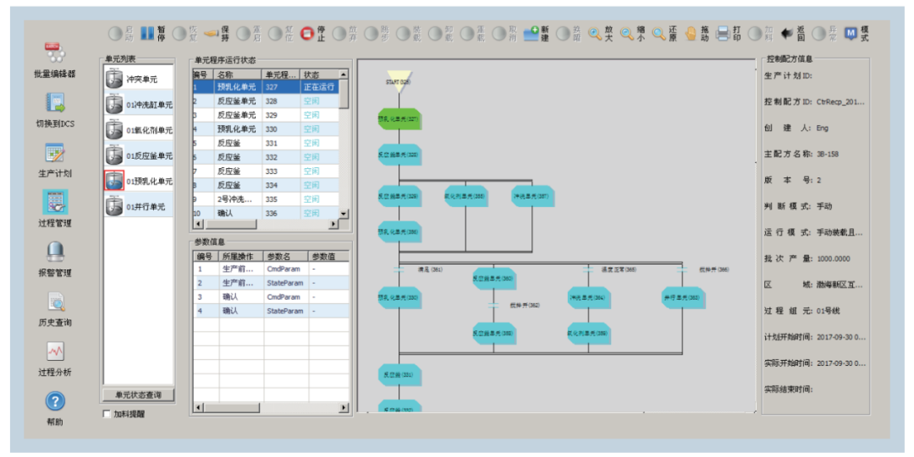Click the green 预乳化单元(327) flowchart node
Image resolution: width=914 pixels, height=457 pixels.
(x=399, y=119)
